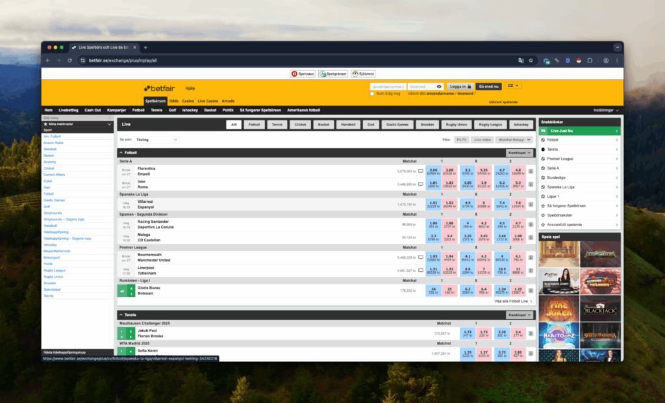Open the Spelpaus self-exclusion icon button

pos(303,74)
